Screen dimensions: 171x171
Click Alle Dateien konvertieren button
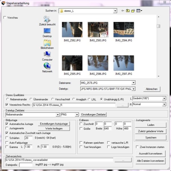coord(151,161)
